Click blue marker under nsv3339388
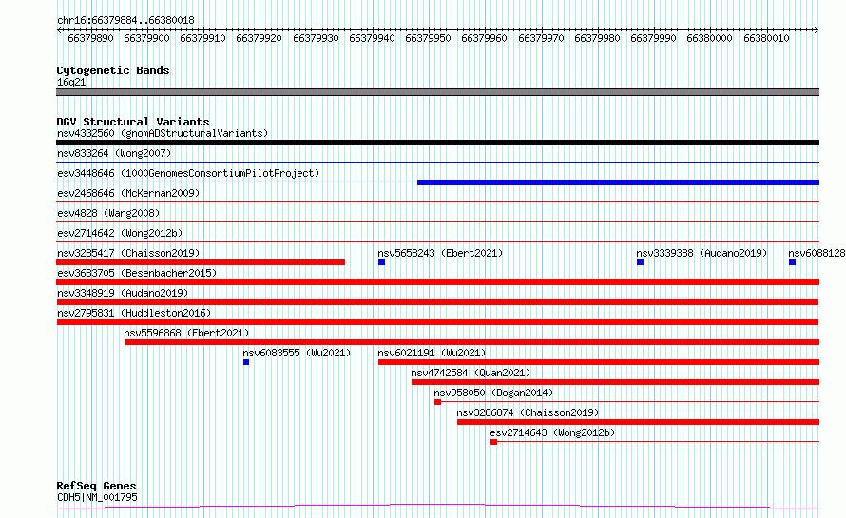Viewport: 846px width, 518px height. pos(640,262)
